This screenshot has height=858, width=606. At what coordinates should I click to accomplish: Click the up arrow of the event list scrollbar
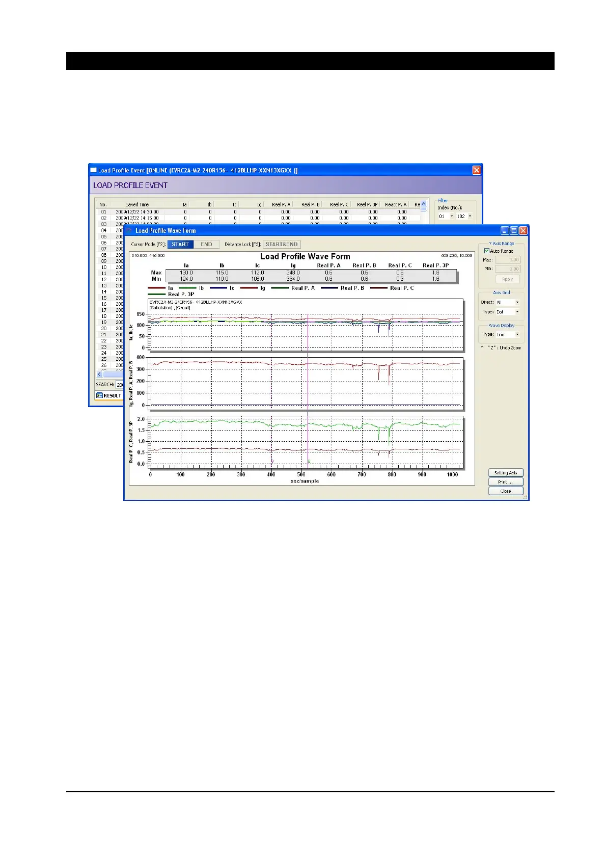pos(423,204)
